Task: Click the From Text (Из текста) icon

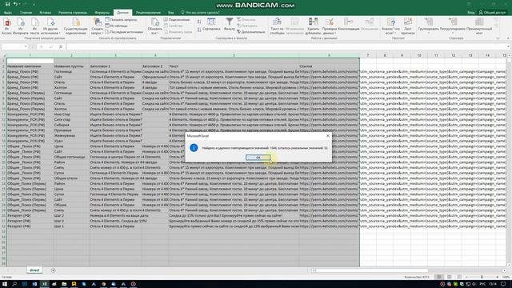Action: pos(34,26)
